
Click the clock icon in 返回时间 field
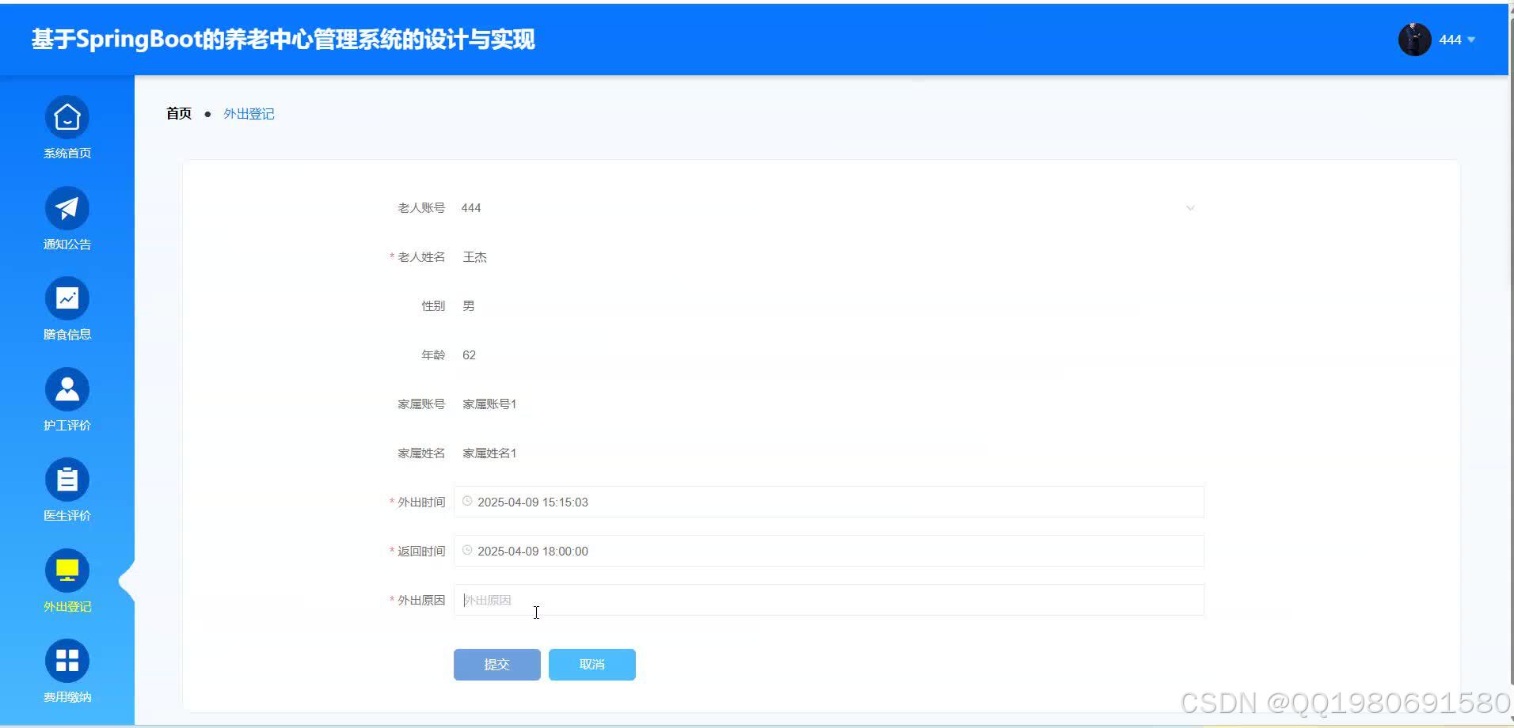pyautogui.click(x=467, y=550)
